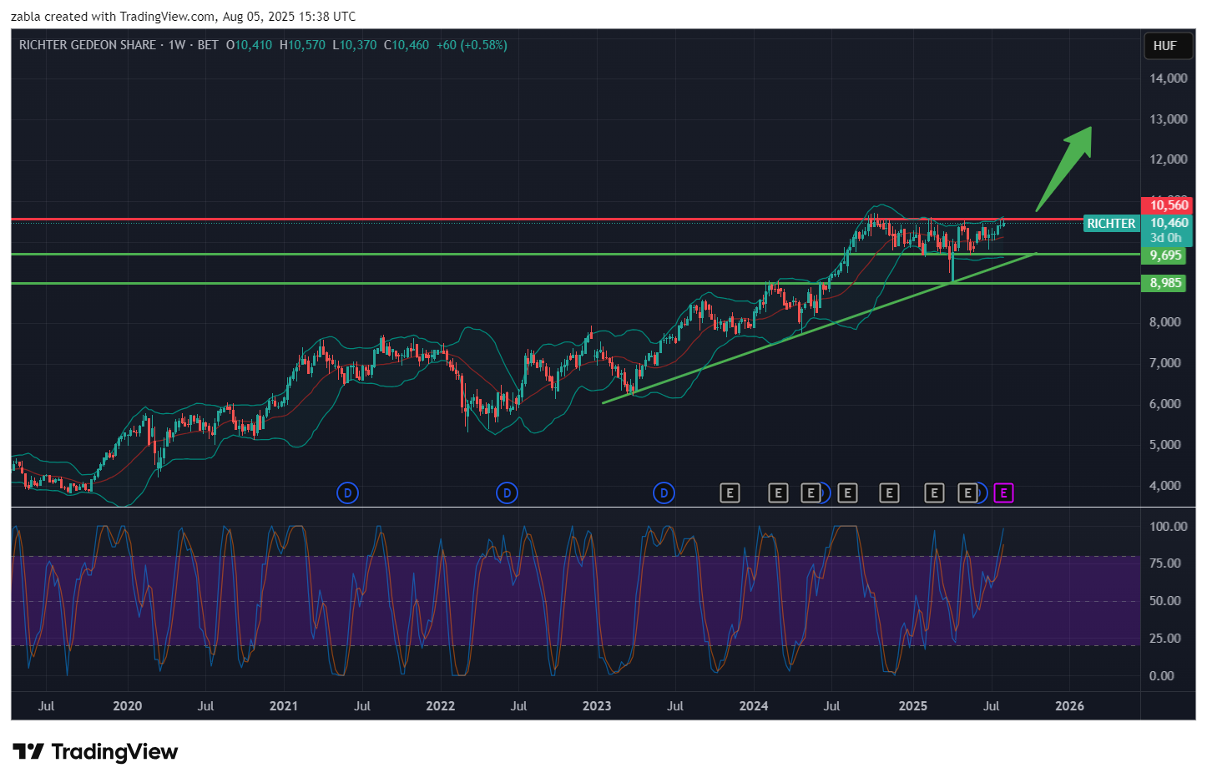Viewport: 1207px width, 783px height.
Task: Click the 2024 time axis label
Action: tap(753, 706)
